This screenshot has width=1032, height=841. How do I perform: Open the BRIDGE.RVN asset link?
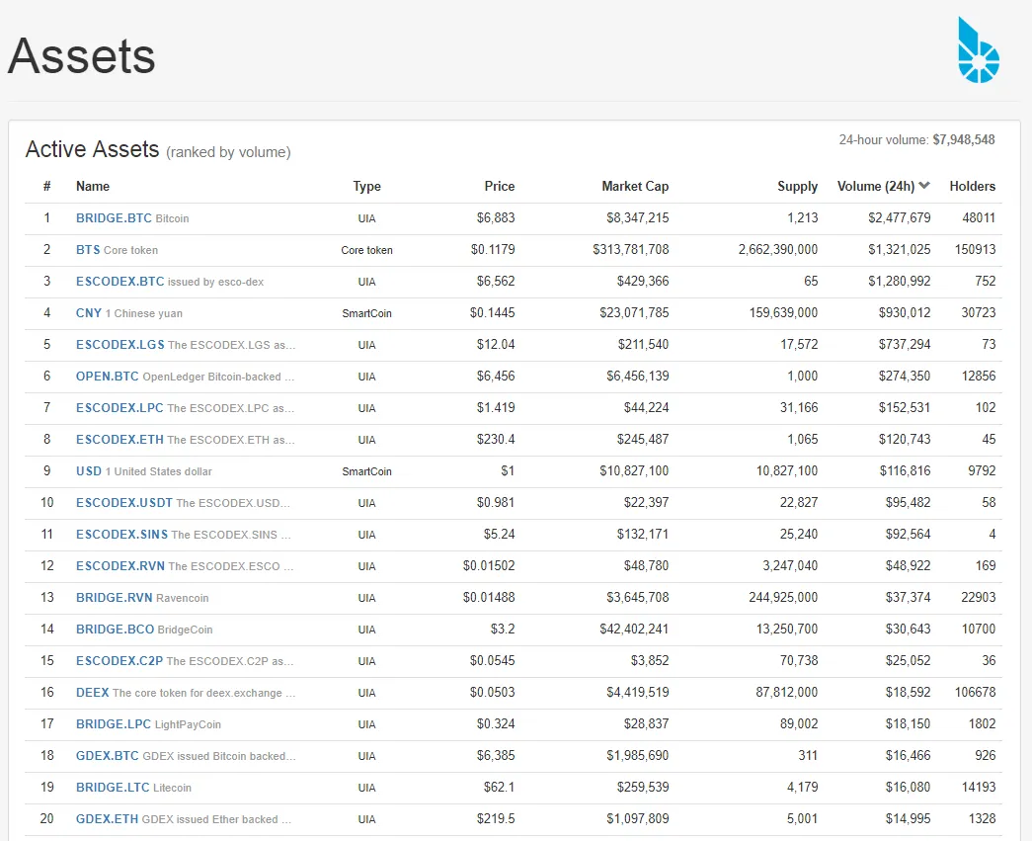[x=114, y=597]
